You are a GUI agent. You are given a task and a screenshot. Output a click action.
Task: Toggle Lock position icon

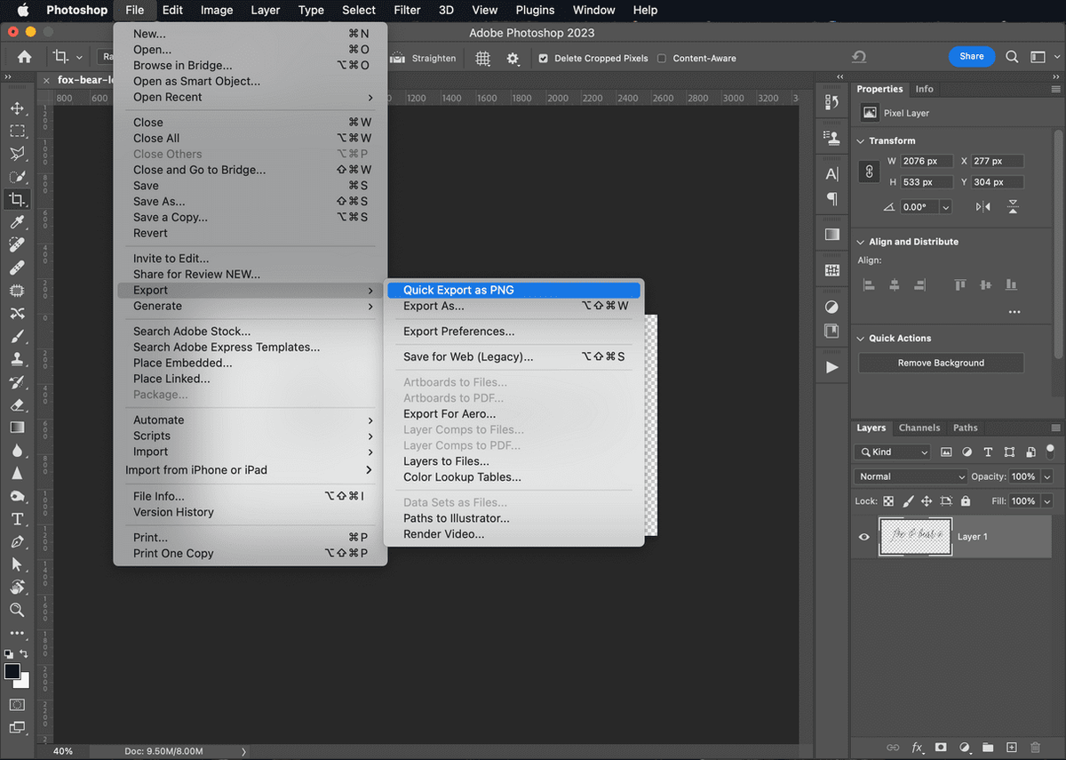point(925,501)
